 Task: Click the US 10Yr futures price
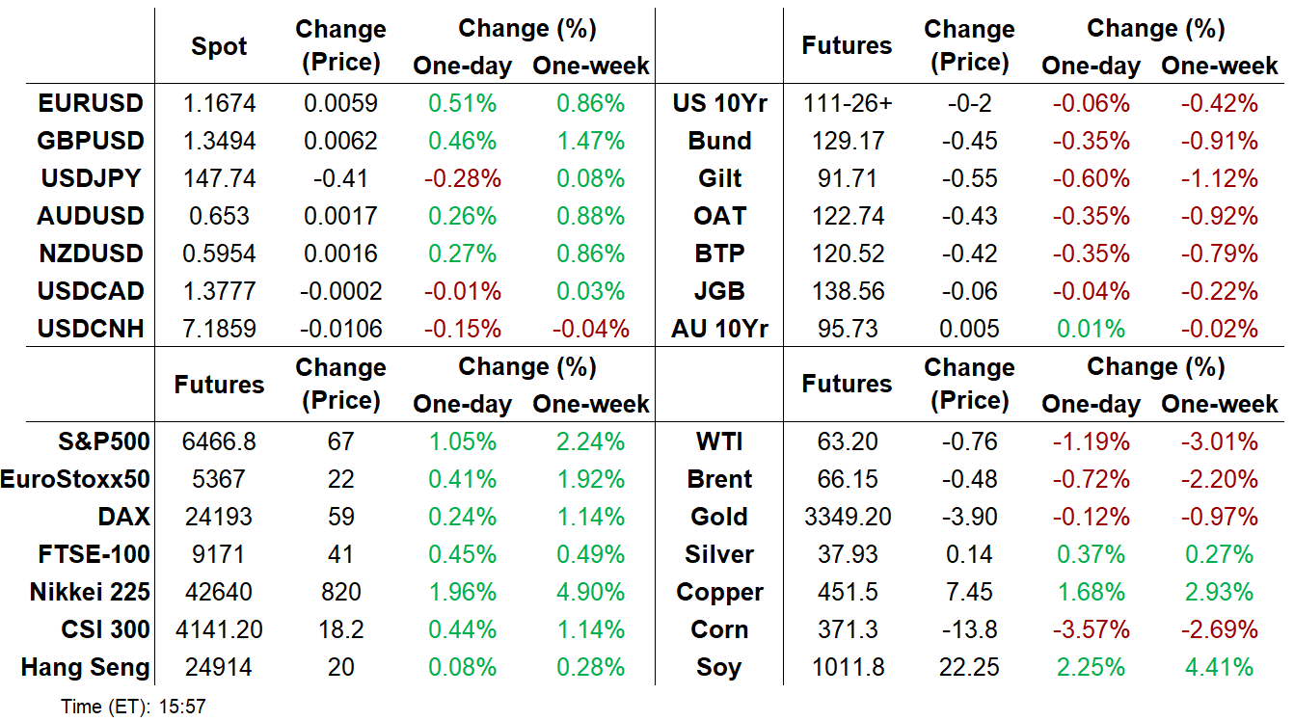847,103
